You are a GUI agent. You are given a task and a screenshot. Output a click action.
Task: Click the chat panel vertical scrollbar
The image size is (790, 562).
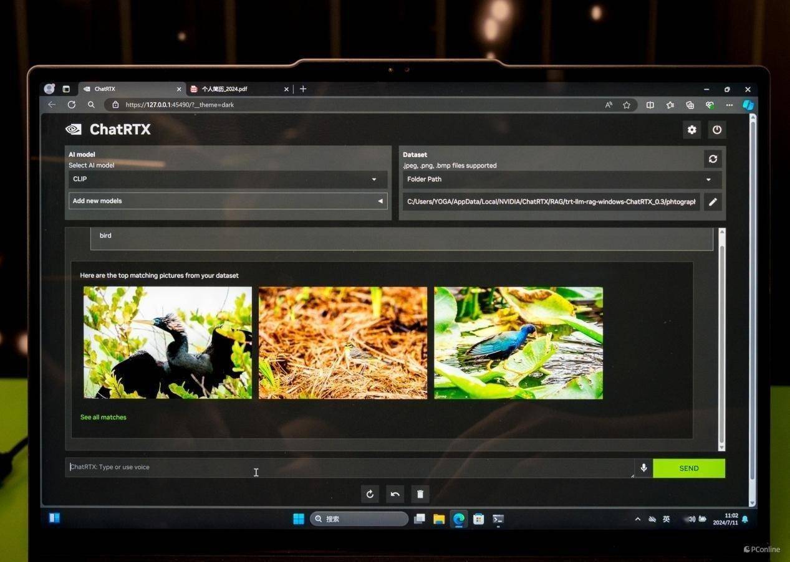click(722, 336)
